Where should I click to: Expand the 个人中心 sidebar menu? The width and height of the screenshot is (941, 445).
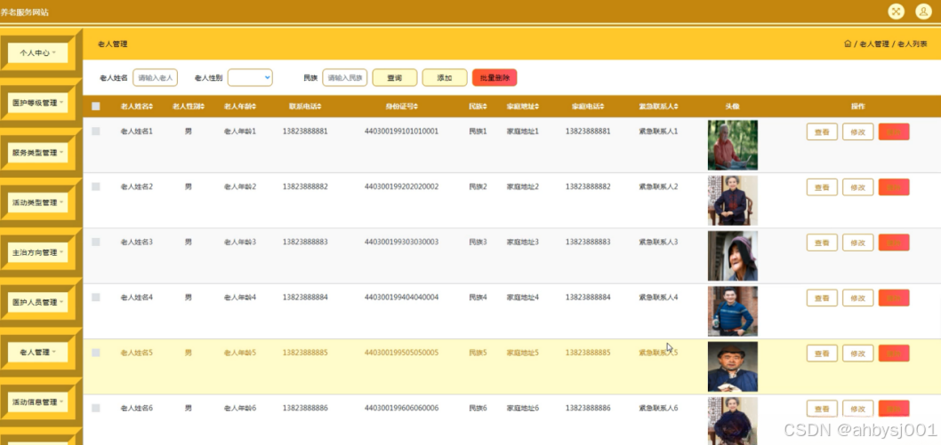38,52
